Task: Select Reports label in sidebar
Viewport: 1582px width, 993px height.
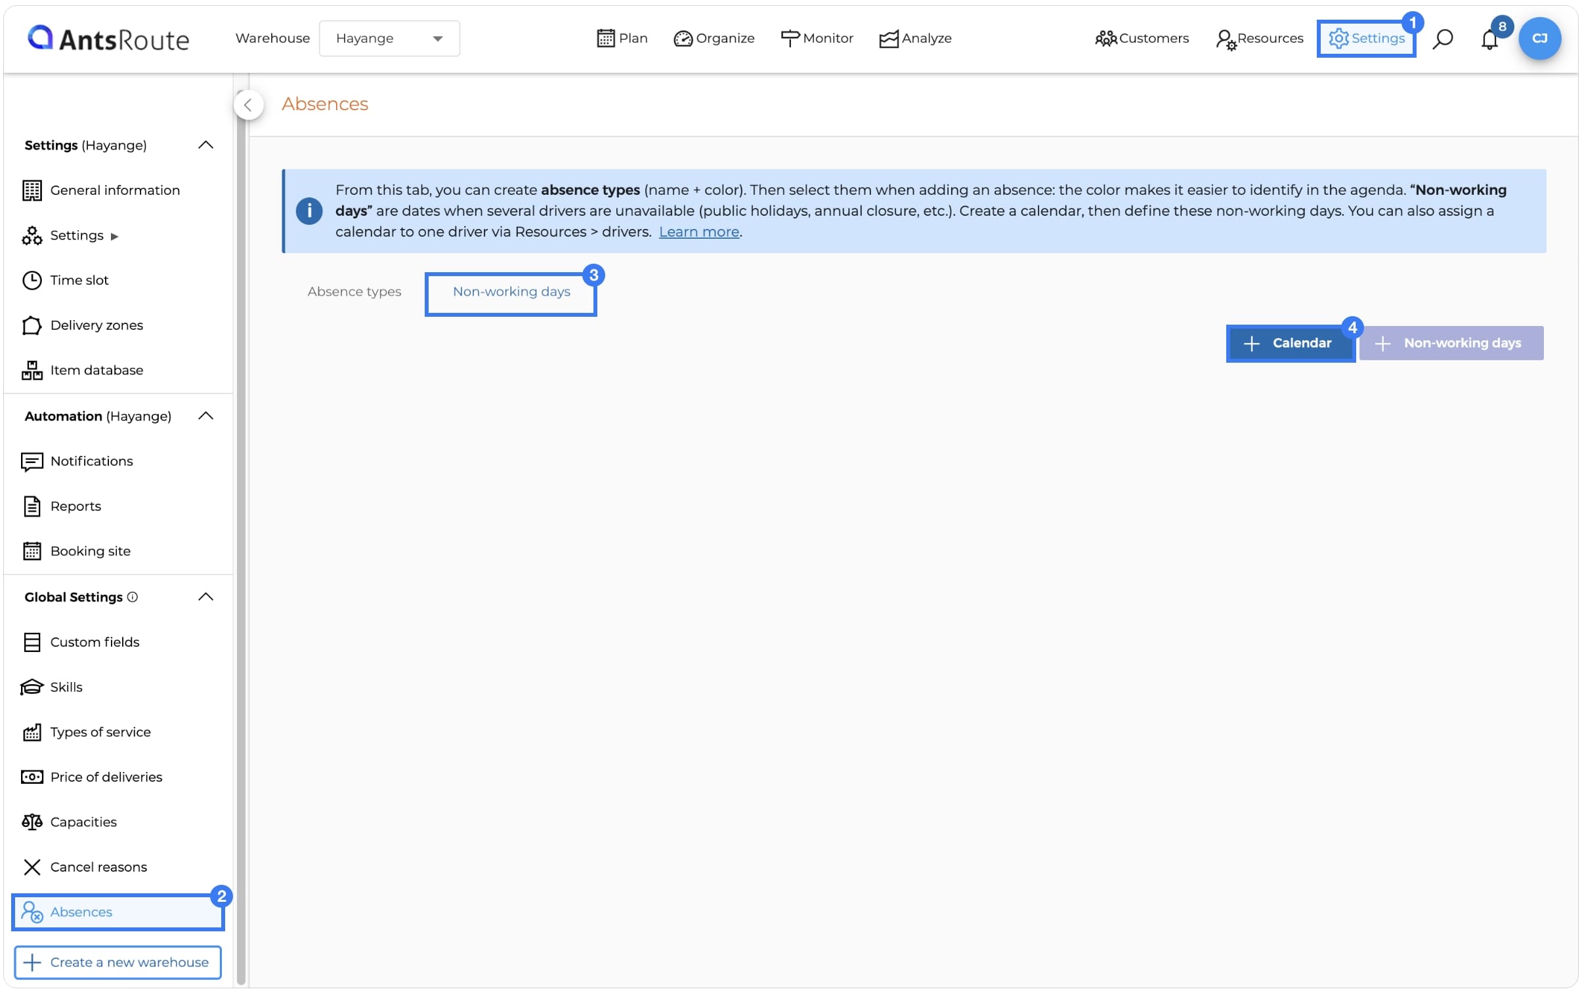Action: click(x=75, y=506)
